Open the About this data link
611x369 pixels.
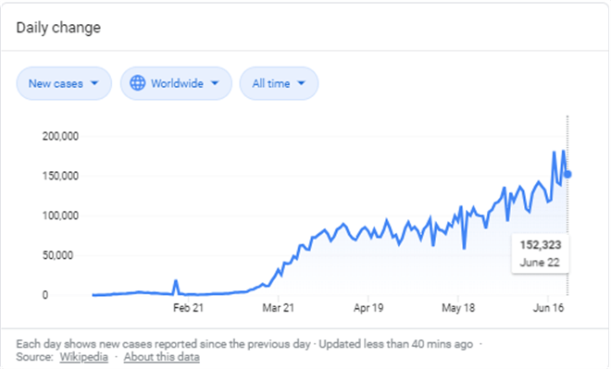162,357
